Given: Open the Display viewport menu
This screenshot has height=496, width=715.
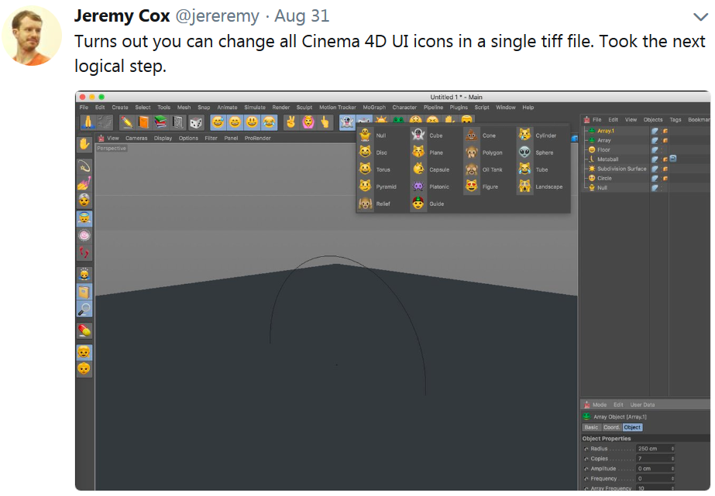Looking at the screenshot, I should click(x=163, y=138).
